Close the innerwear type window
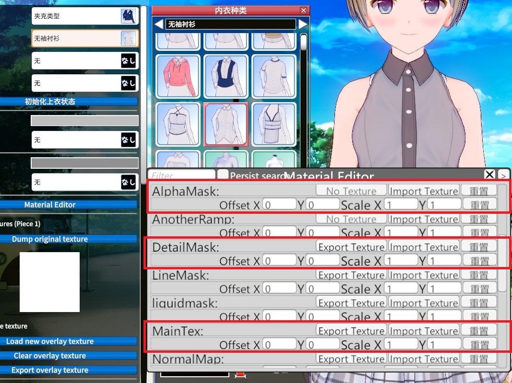Viewport: 512px width, 383px height. [x=303, y=10]
